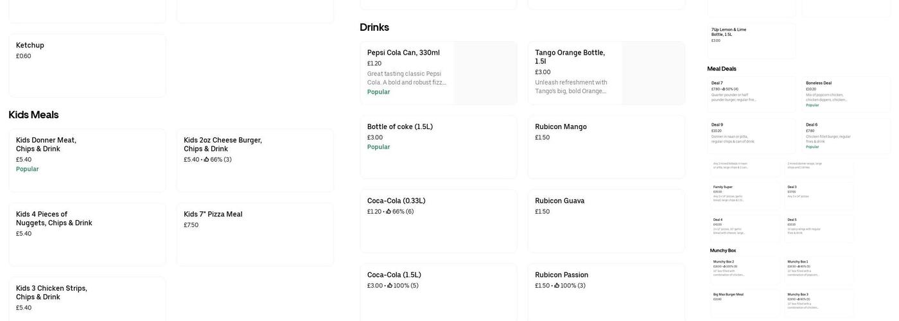This screenshot has width=899, height=321.
Task: Open the Boneless Deal meal card
Action: coord(846,94)
